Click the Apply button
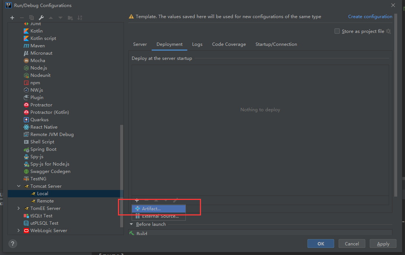Image resolution: width=405 pixels, height=255 pixels. tap(383, 244)
